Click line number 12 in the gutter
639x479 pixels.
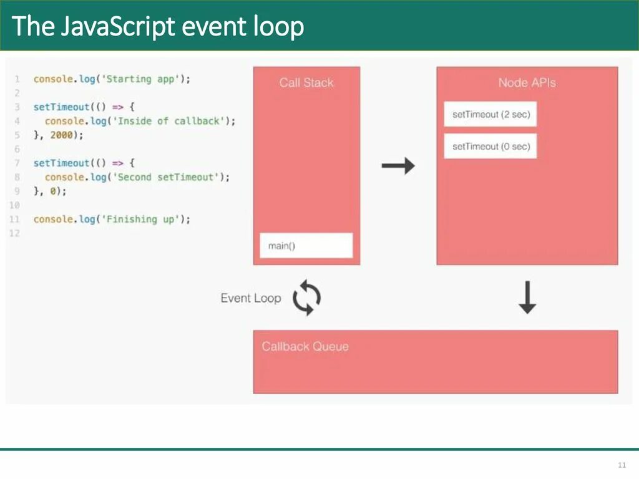coord(15,233)
